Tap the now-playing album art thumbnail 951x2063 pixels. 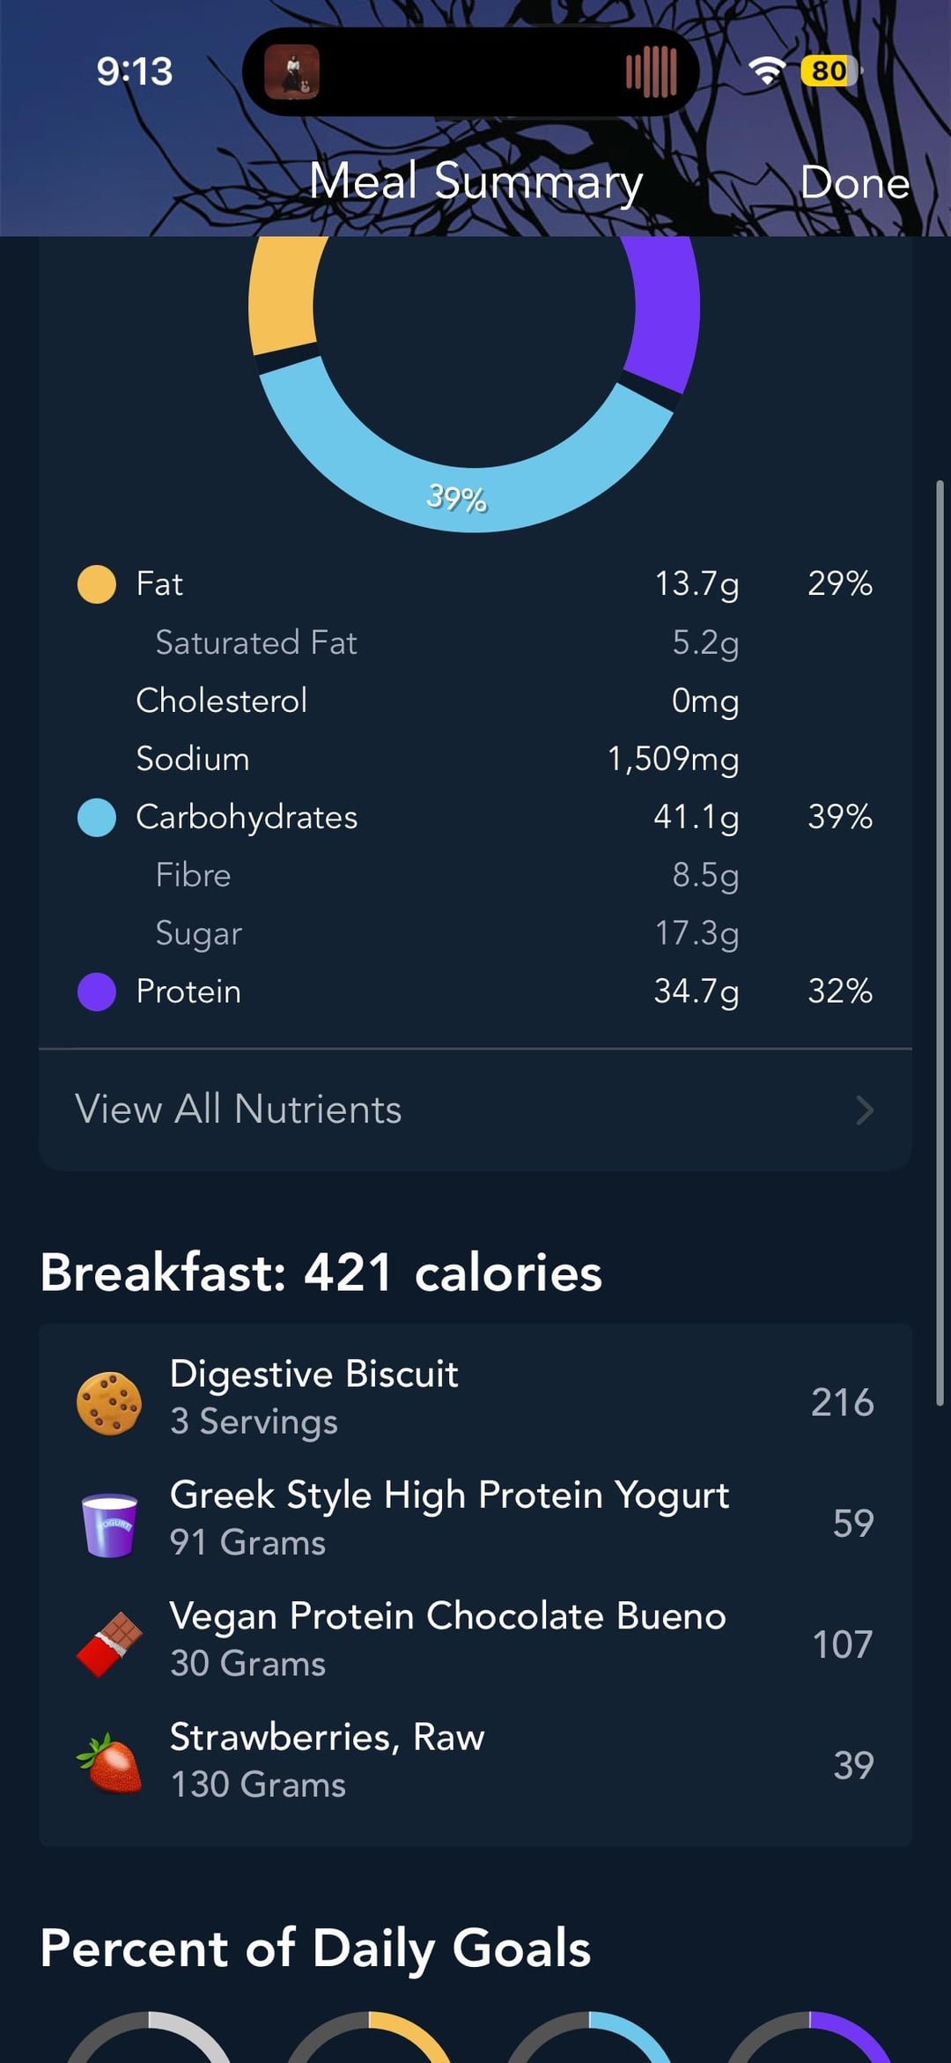pyautogui.click(x=291, y=72)
